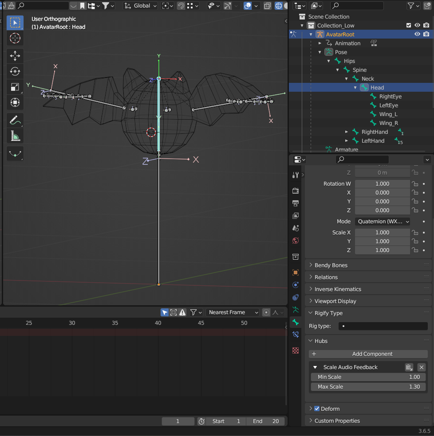Image resolution: width=434 pixels, height=436 pixels.
Task: Expand the Inverse Kinematics panel
Action: [338, 289]
